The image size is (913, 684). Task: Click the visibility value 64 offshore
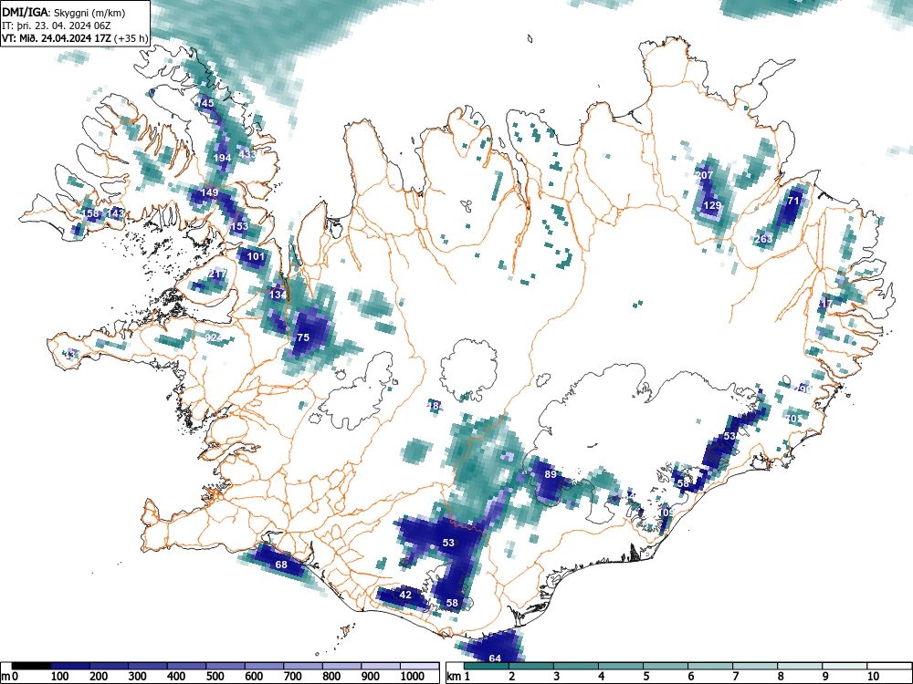click(x=495, y=658)
